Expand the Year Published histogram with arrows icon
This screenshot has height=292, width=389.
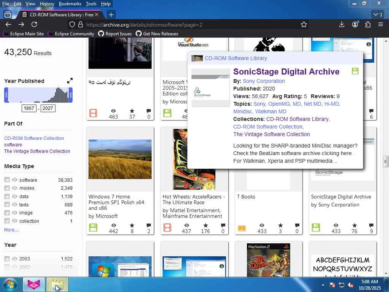tap(70, 81)
